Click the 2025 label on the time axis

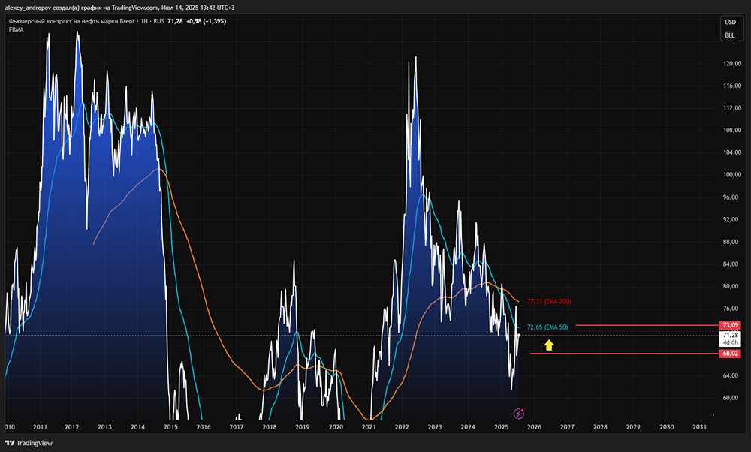(x=501, y=427)
